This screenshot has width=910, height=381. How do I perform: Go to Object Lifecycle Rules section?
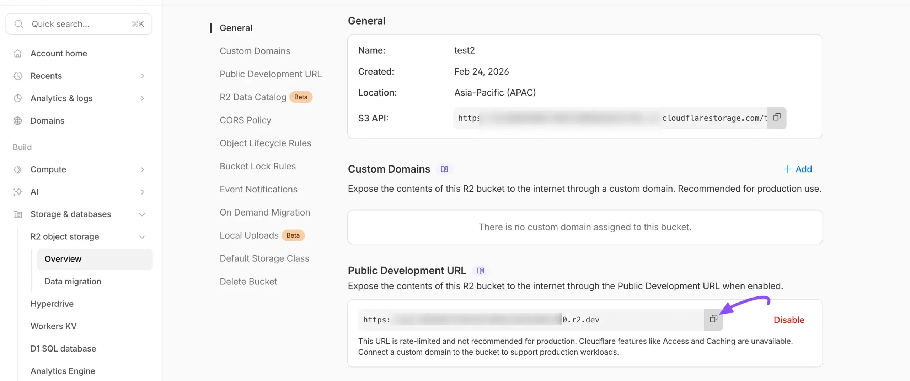click(x=265, y=143)
